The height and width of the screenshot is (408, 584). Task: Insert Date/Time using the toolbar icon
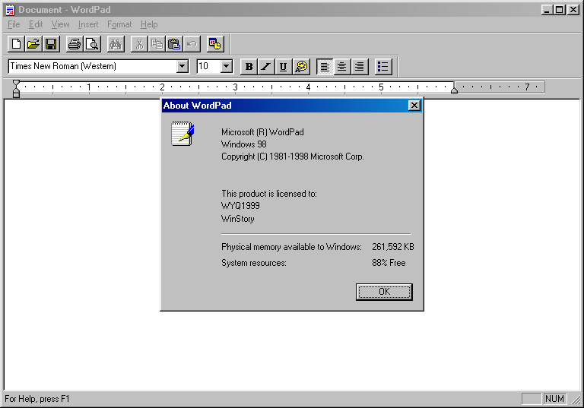click(215, 44)
